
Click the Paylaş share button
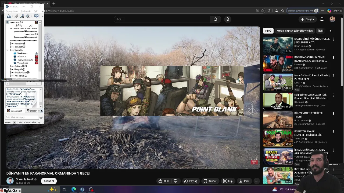[x=191, y=181]
